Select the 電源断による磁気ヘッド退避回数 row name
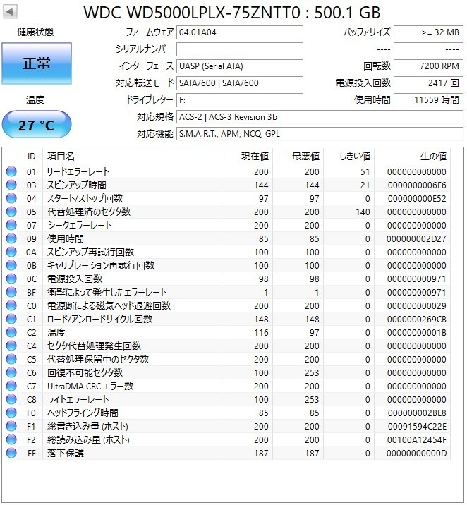467x505 pixels. click(x=109, y=305)
